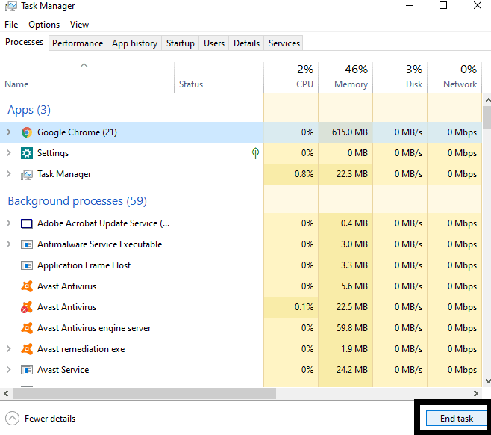The height and width of the screenshot is (435, 491).
Task: Click the 615.0 MB memory cell
Action: pyautogui.click(x=345, y=132)
